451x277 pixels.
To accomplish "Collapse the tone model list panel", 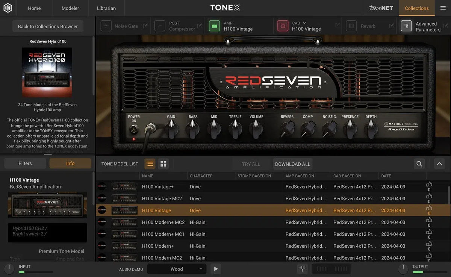I will [439, 164].
